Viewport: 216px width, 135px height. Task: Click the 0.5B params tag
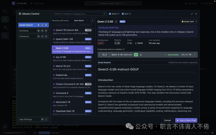(117, 43)
